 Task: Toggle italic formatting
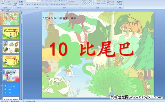30,4
